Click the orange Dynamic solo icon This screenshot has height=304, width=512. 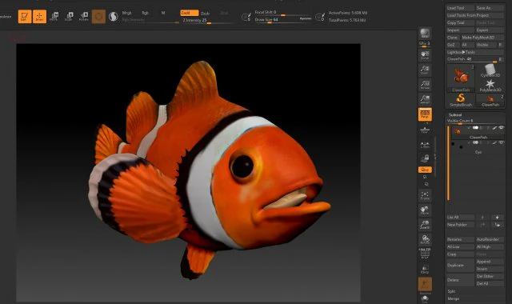coord(425,284)
